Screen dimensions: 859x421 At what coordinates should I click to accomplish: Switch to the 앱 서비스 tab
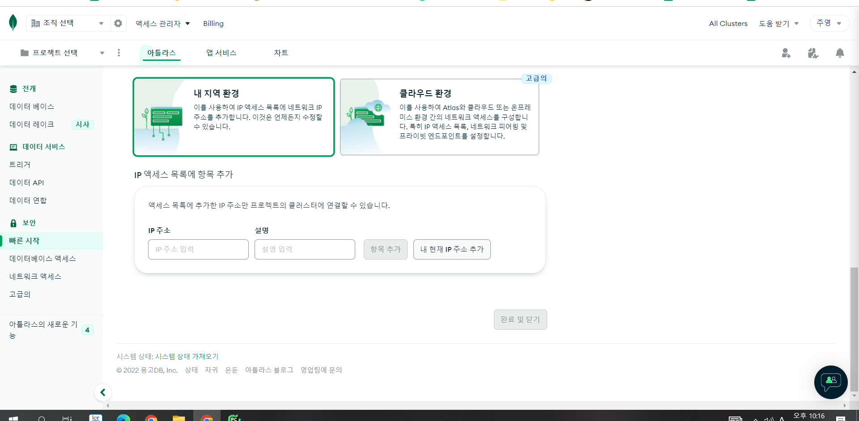(221, 53)
